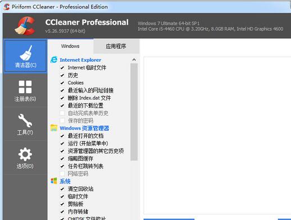The image size is (291, 220).
Task: Click the 系统 Windows flag icon
Action: point(54,181)
